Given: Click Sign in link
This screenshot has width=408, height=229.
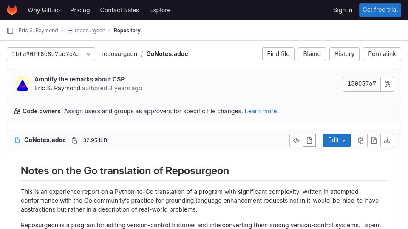Looking at the screenshot, I should (343, 10).
